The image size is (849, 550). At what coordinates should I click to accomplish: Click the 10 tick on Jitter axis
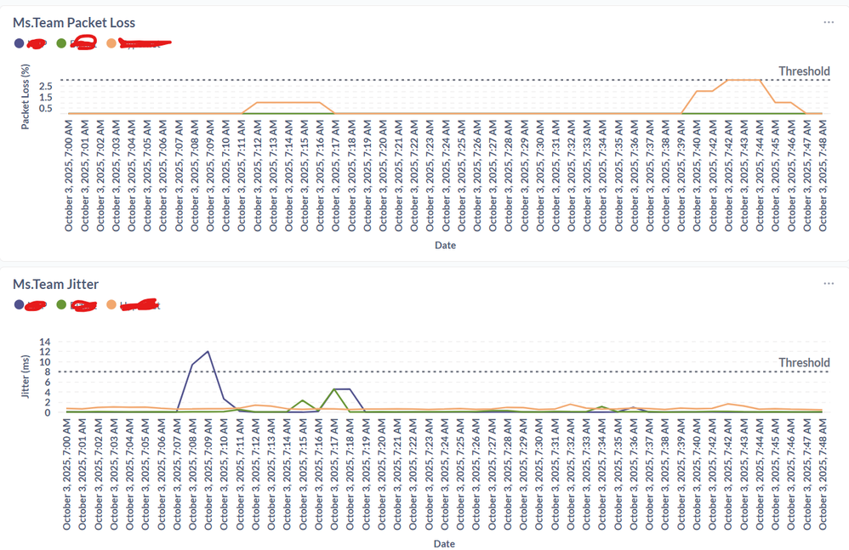click(x=45, y=362)
